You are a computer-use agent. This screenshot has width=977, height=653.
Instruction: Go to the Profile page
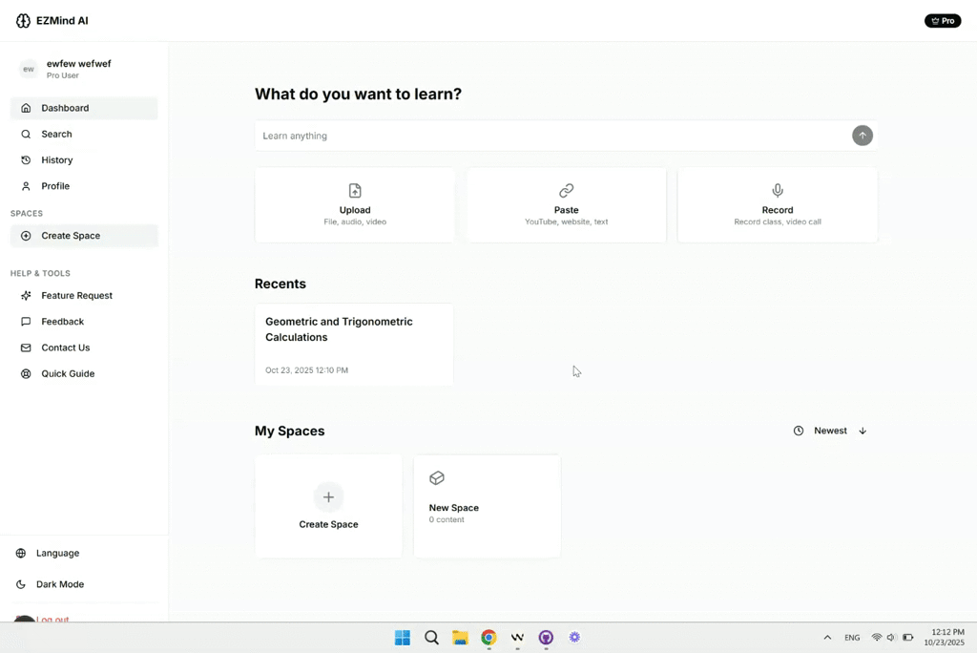[x=55, y=186]
